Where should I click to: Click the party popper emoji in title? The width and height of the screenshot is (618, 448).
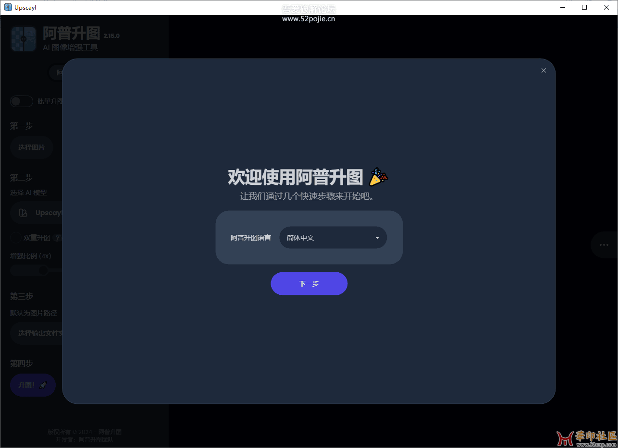point(379,177)
